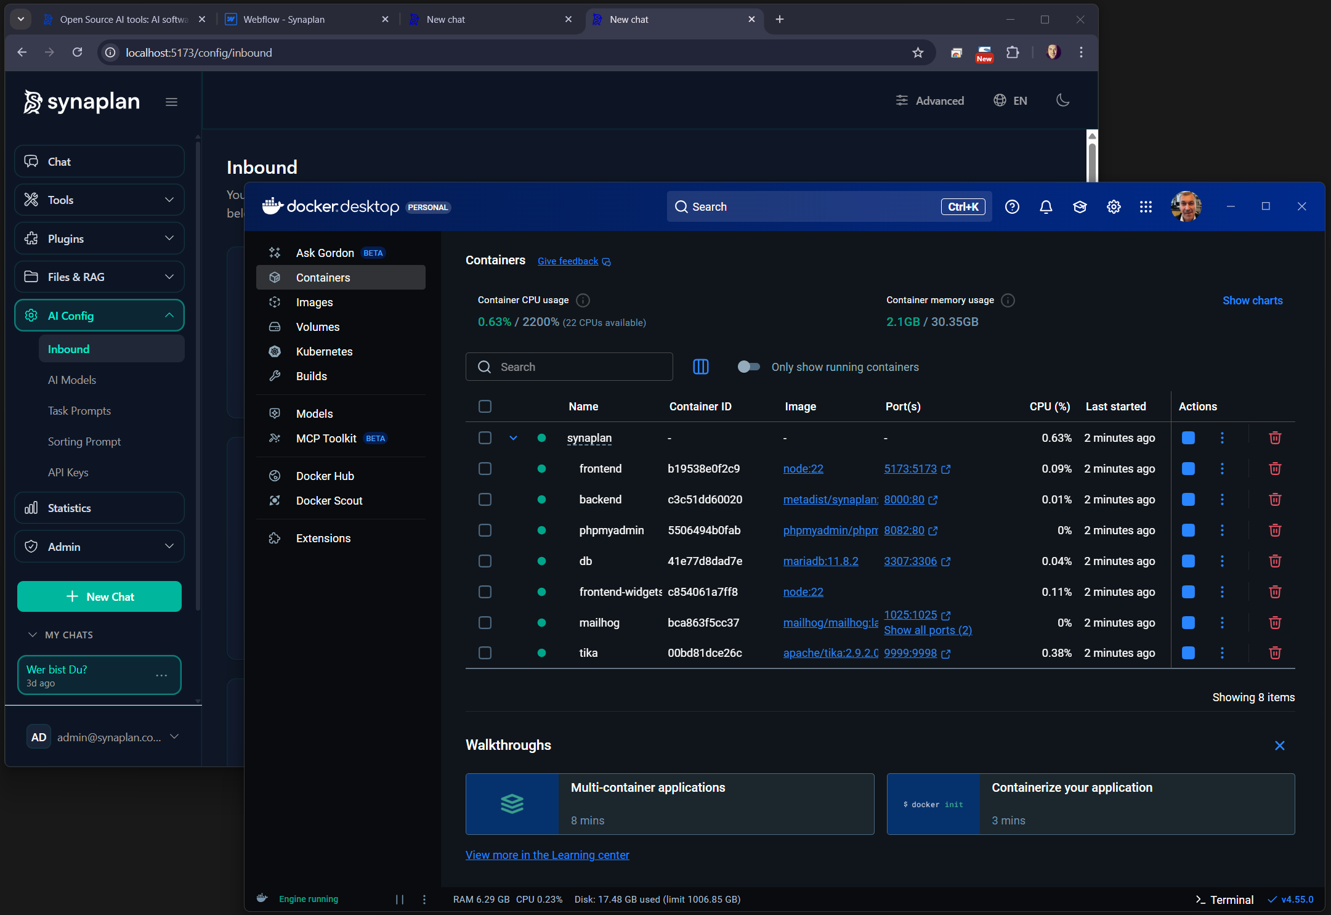
Task: Click the 'Show charts' link
Action: click(1252, 300)
